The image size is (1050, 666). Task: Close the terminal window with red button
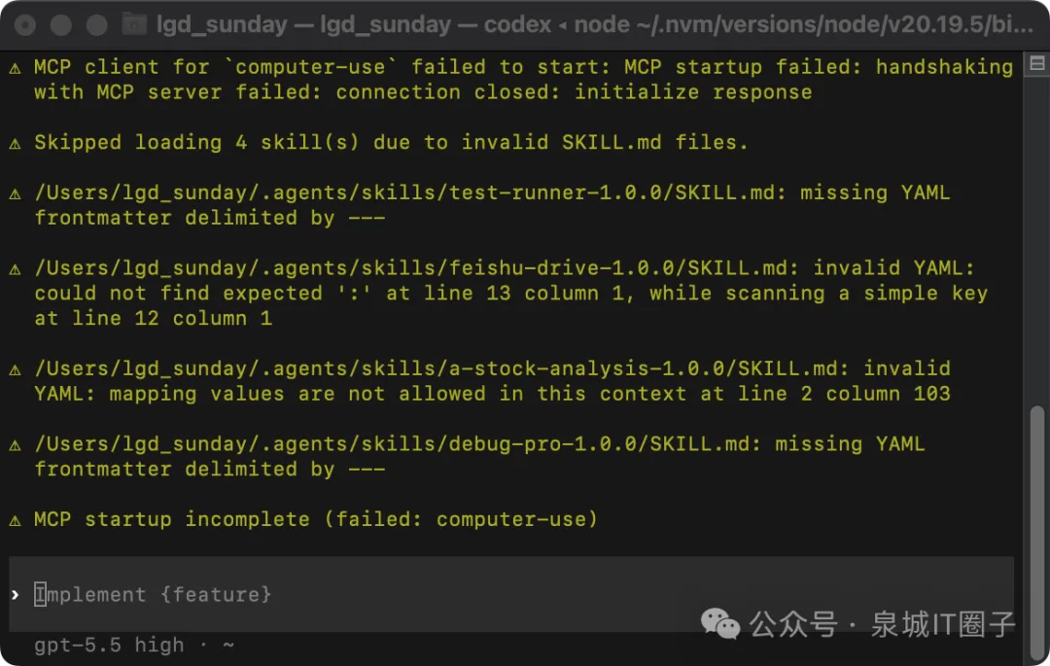(x=25, y=25)
